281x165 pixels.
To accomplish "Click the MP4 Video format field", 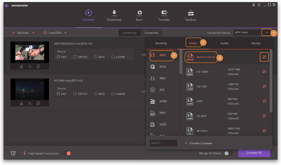I will point(247,33).
